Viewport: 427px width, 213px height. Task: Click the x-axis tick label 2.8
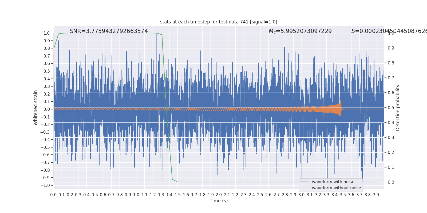coord(285,195)
